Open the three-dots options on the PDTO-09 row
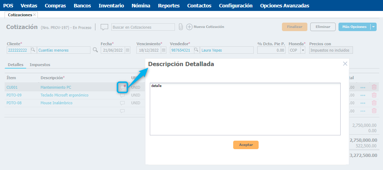The width and height of the screenshot is (383, 170). click(x=363, y=95)
